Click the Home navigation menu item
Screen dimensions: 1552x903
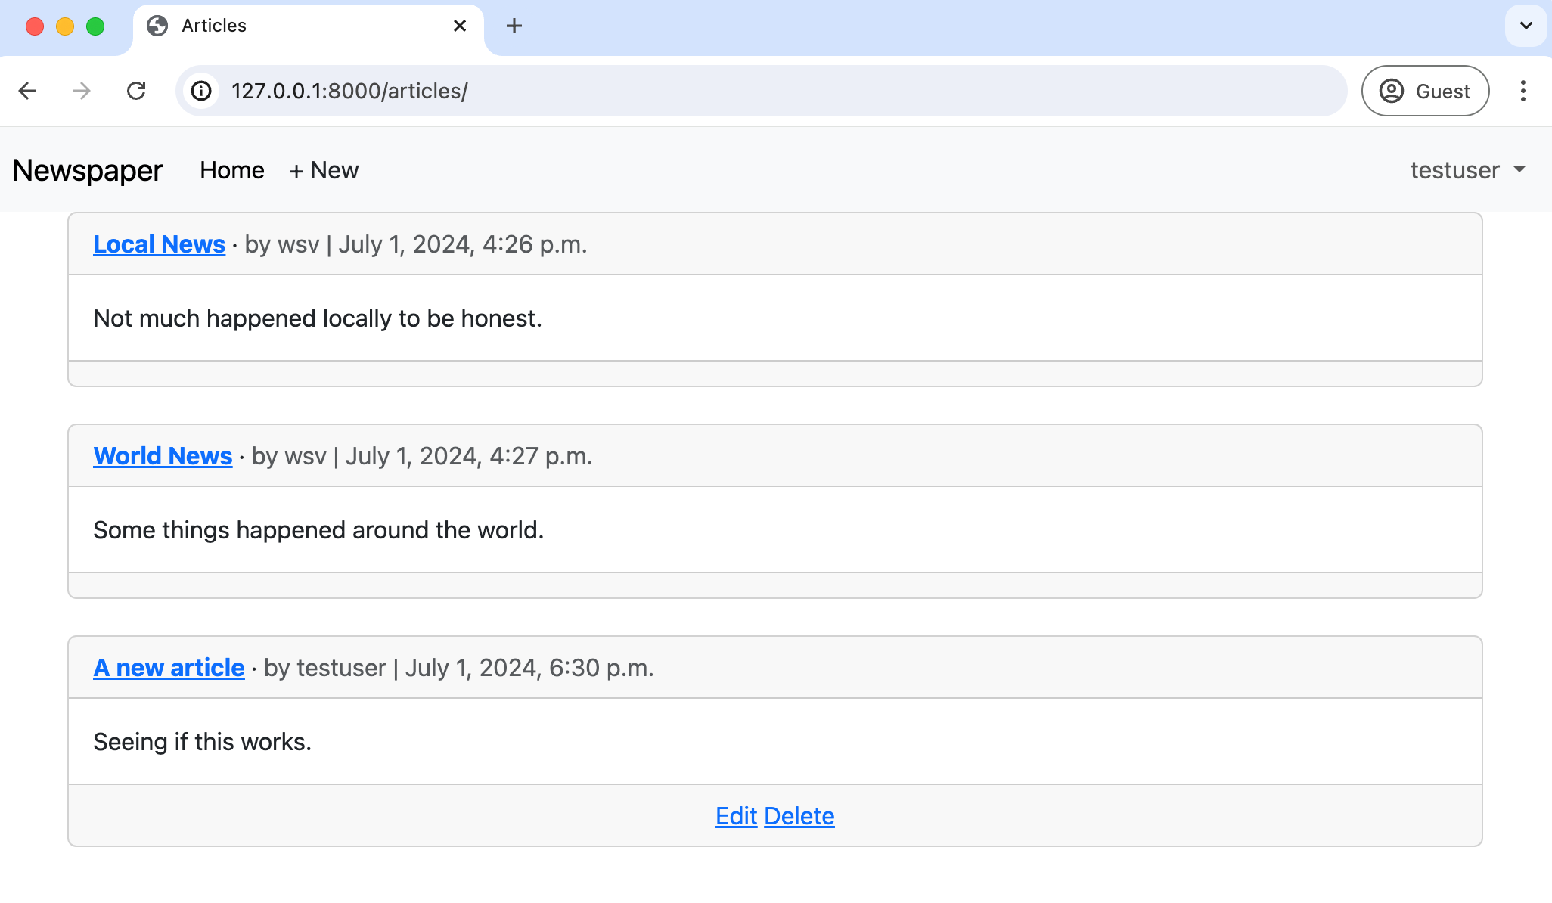click(x=231, y=169)
